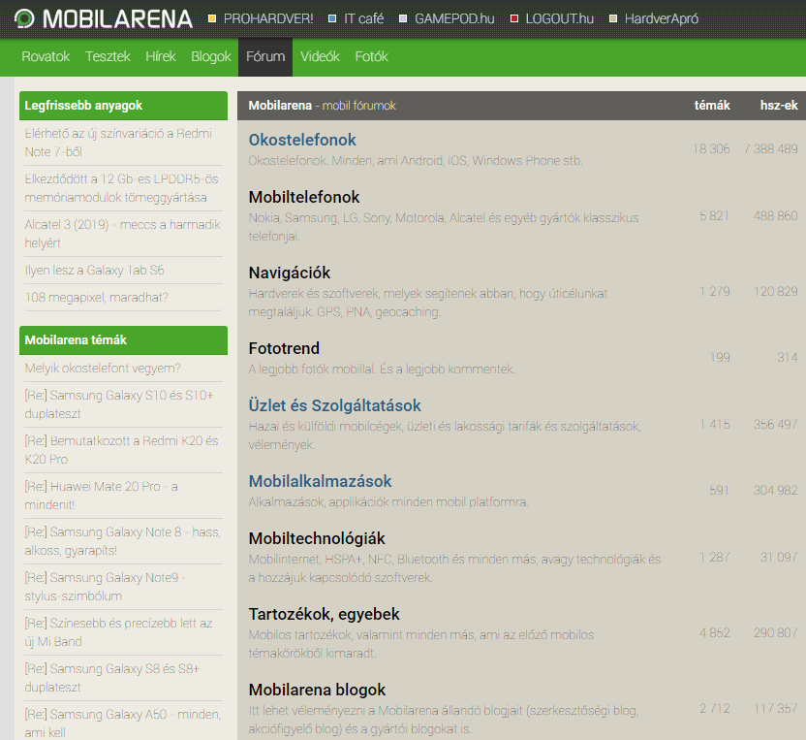This screenshot has height=740, width=806.
Task: Open the Videók section
Action: point(320,56)
